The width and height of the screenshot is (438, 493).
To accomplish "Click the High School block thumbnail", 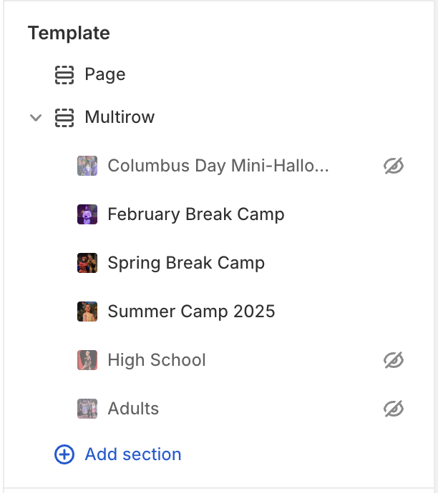I will click(87, 360).
